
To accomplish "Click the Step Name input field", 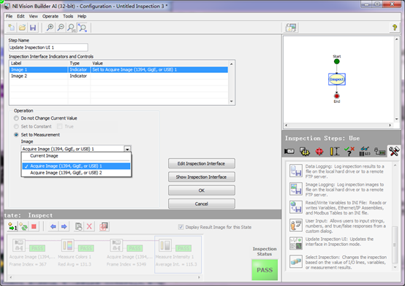I will [x=48, y=47].
